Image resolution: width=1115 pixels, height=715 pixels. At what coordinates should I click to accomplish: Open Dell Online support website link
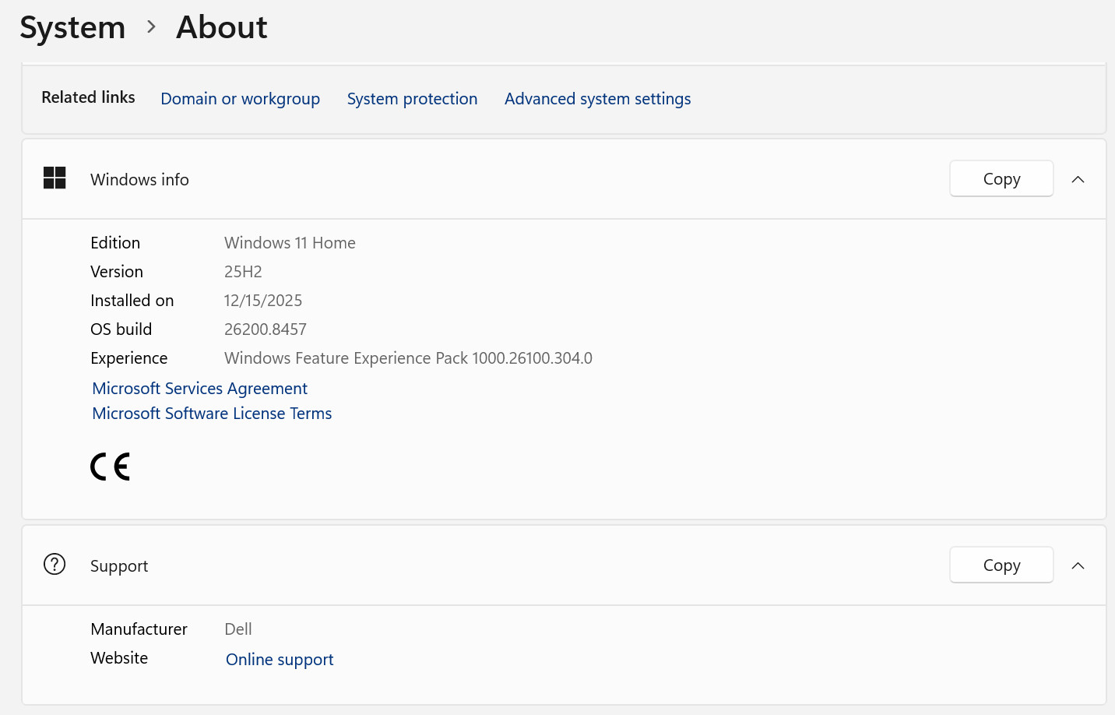click(280, 659)
